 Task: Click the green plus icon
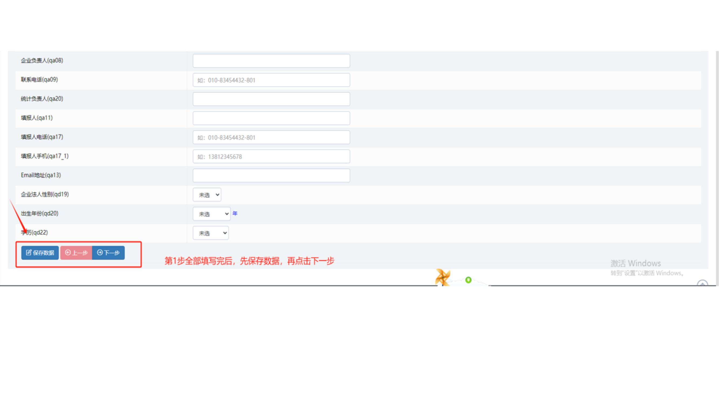tap(468, 280)
